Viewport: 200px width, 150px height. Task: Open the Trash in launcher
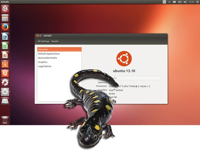(x=5, y=120)
